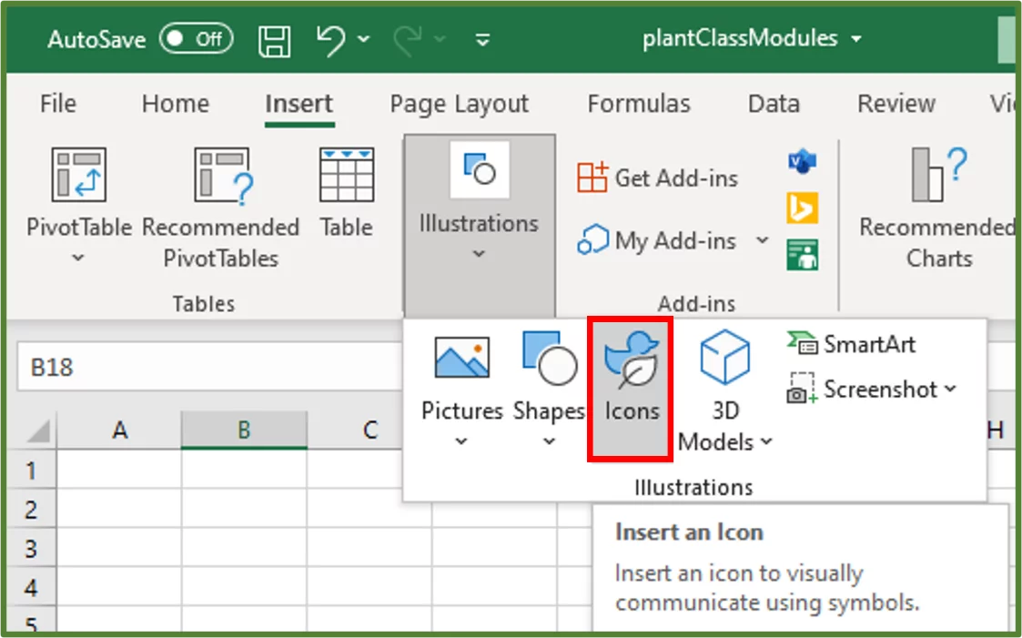This screenshot has height=638, width=1022.
Task: Select the Icons button in Illustrations
Action: coord(631,388)
